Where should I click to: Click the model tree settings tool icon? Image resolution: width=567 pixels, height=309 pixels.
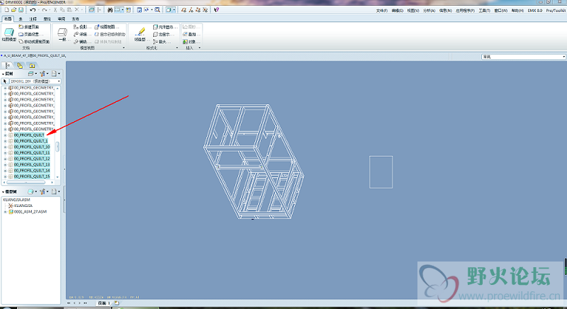point(43,191)
